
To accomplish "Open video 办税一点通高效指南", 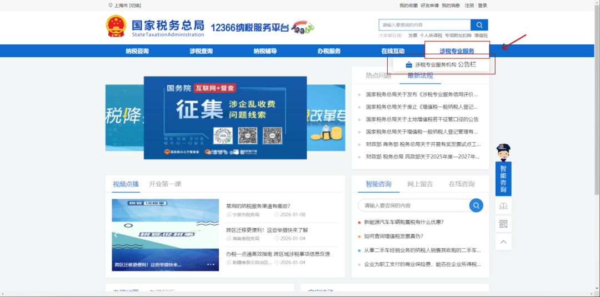I will [278, 254].
